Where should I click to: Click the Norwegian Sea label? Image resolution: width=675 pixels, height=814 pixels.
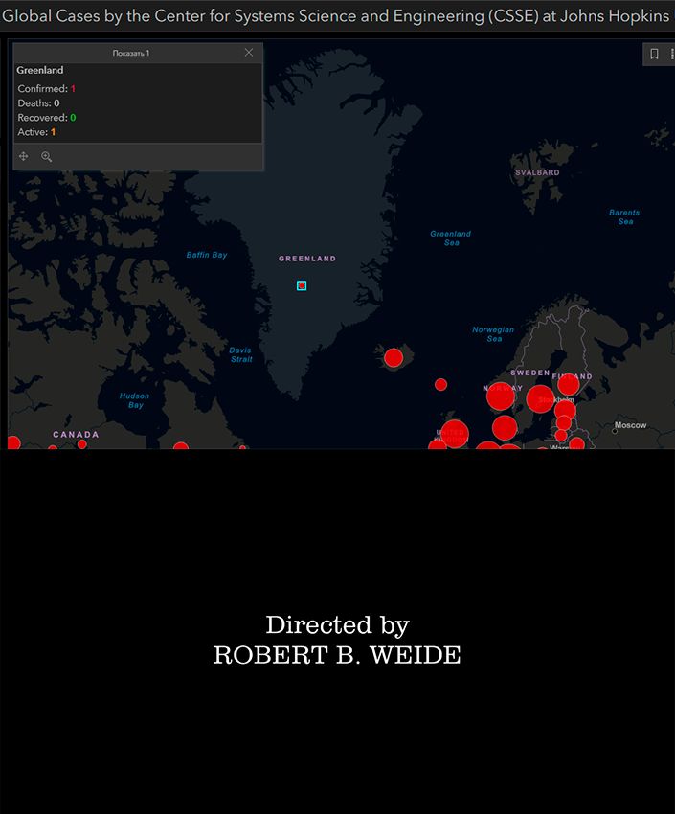click(493, 334)
